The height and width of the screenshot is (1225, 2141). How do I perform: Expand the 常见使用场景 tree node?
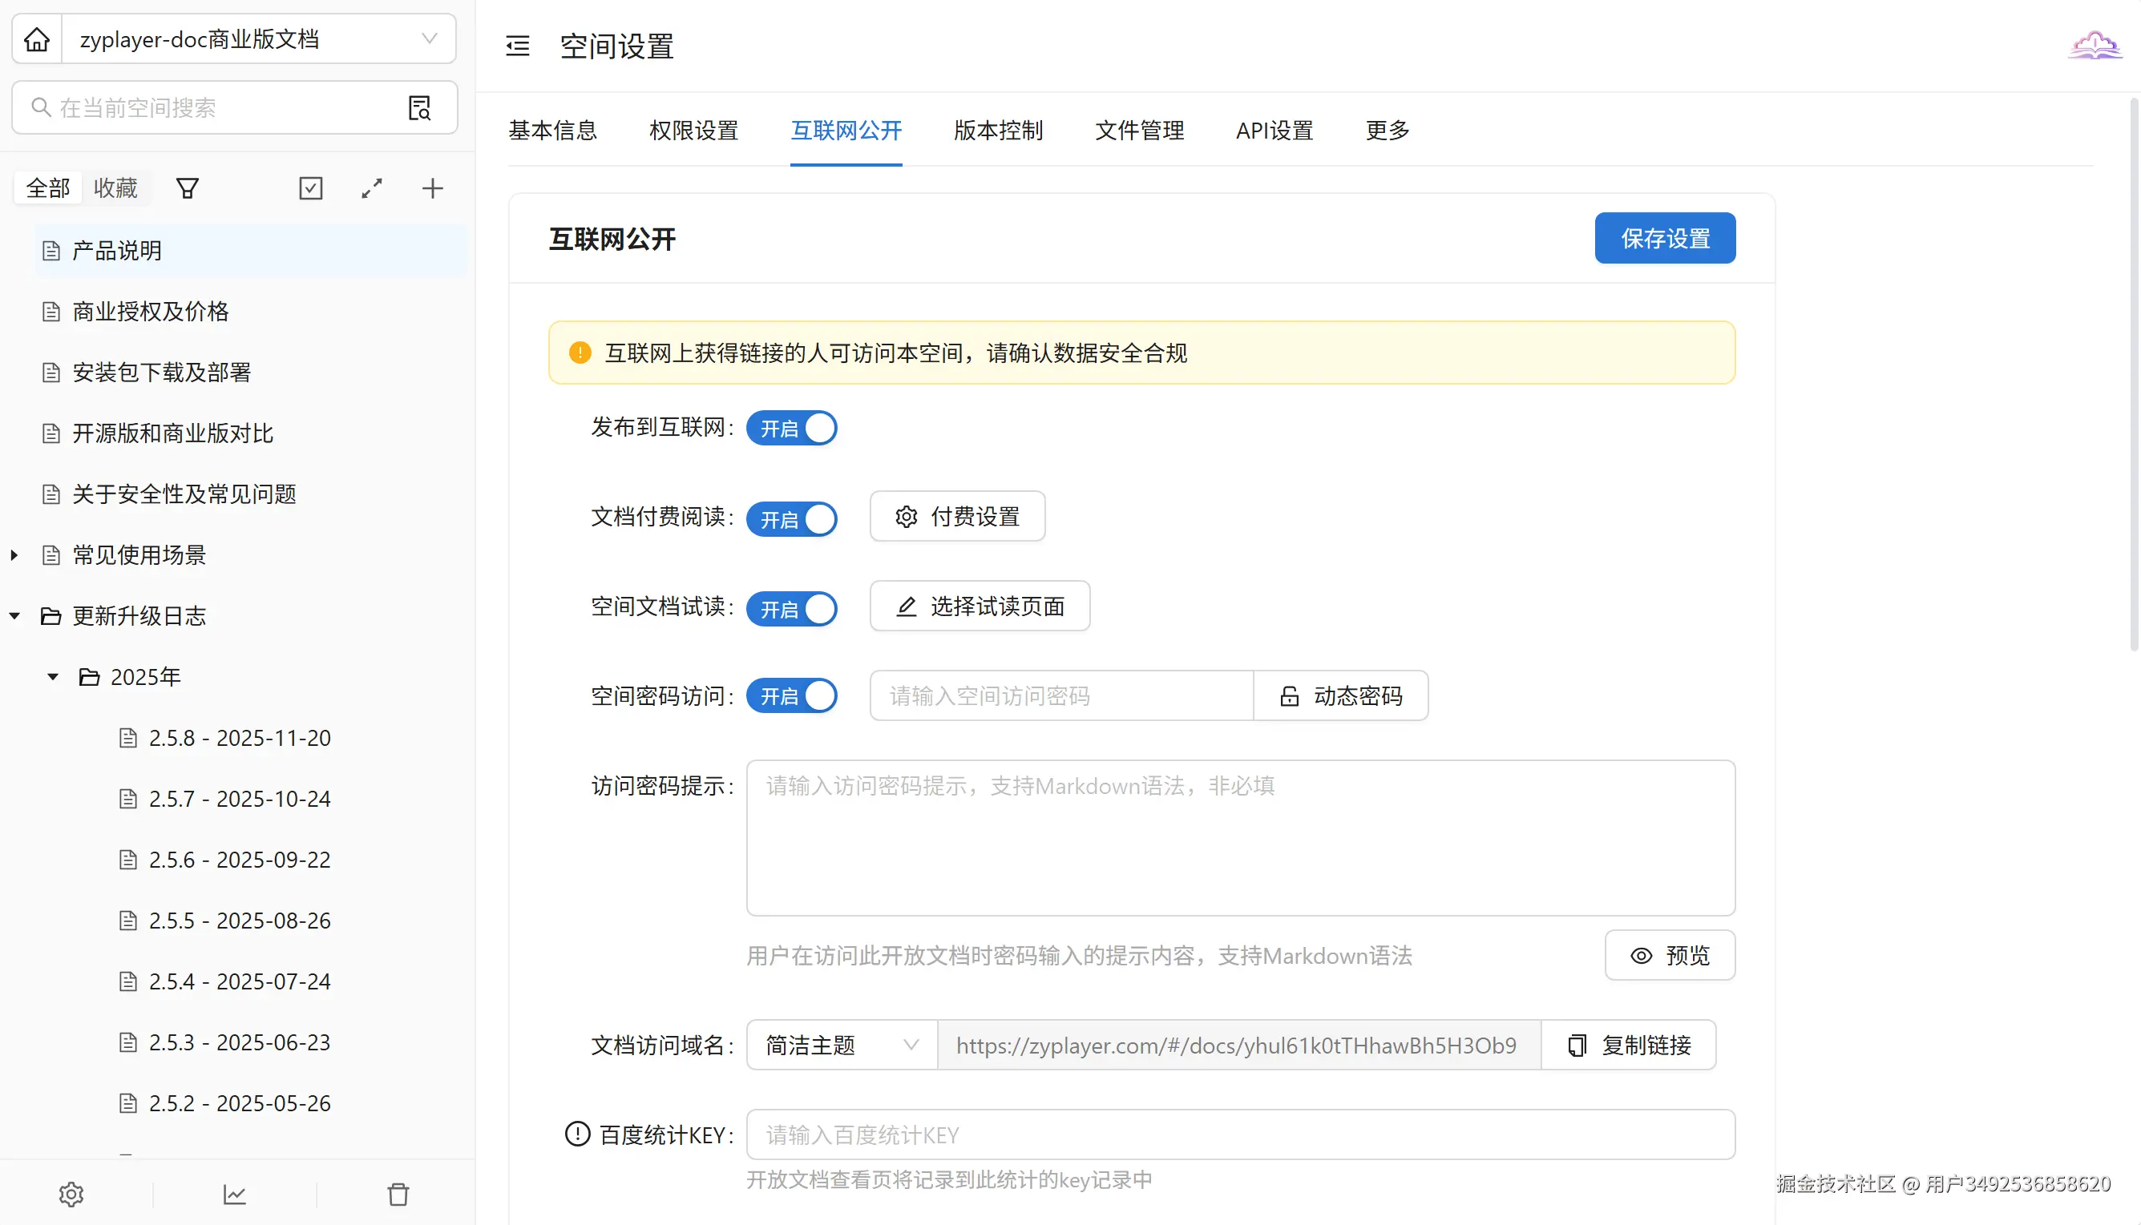click(x=14, y=555)
